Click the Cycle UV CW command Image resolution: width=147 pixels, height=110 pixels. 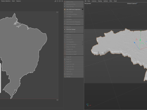click(x=73, y=67)
